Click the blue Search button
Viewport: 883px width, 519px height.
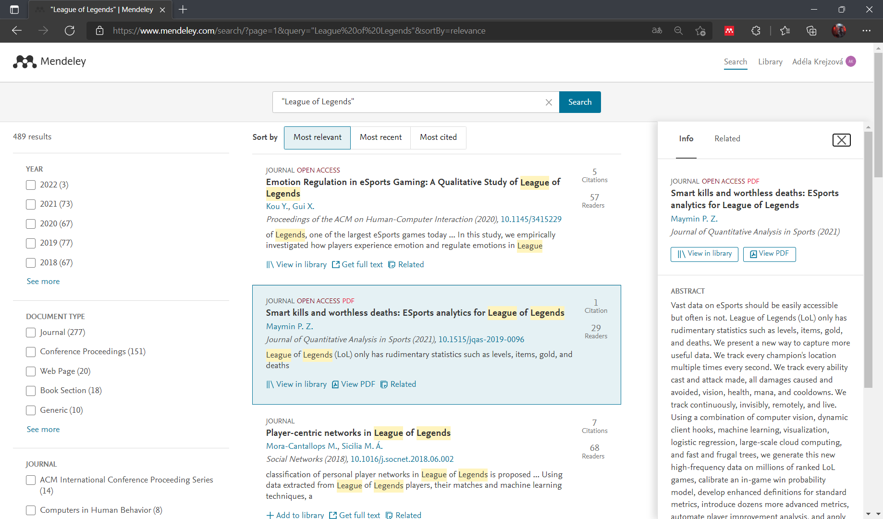(580, 102)
